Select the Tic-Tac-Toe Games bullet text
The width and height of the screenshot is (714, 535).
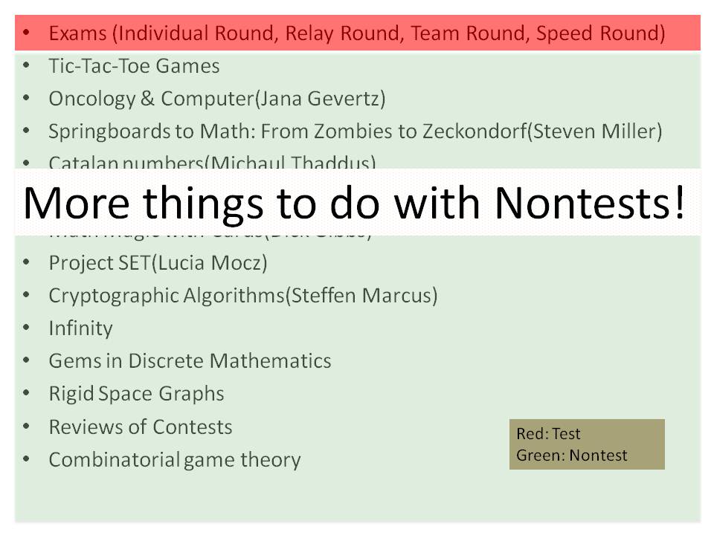pos(134,66)
